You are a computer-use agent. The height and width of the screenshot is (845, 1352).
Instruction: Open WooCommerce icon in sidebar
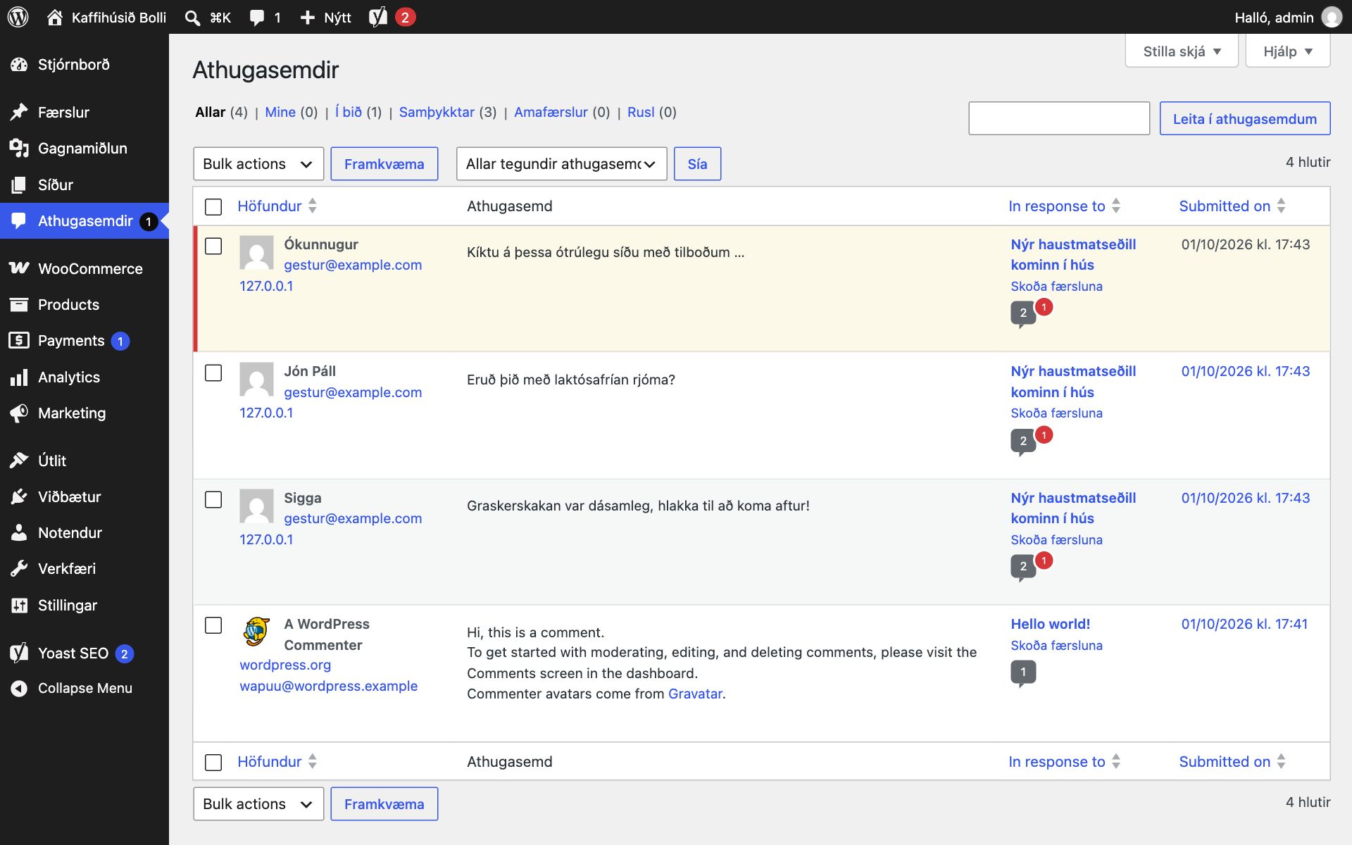tap(19, 268)
